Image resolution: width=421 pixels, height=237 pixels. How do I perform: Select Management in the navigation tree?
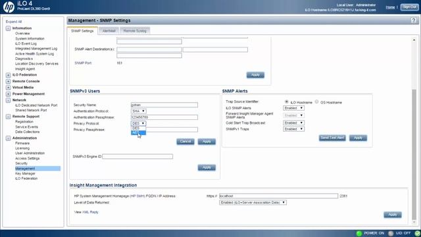tap(37, 169)
